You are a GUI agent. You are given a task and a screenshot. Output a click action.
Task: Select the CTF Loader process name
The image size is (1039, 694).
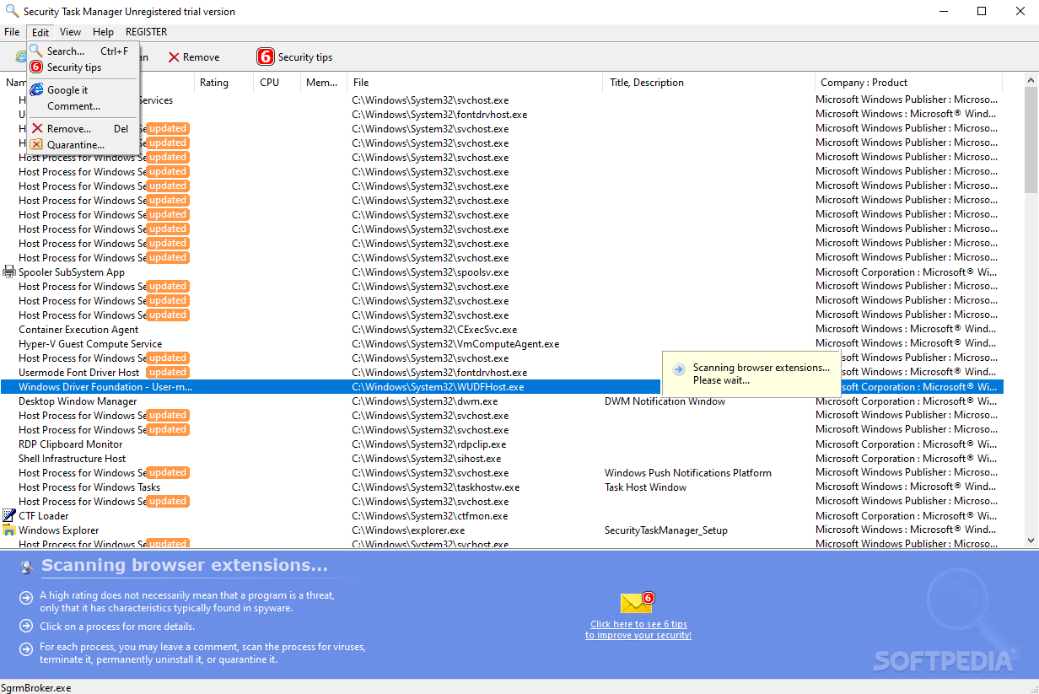44,516
